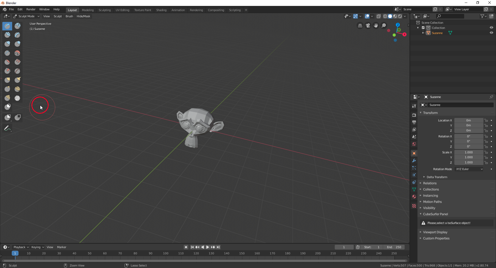This screenshot has width=496, height=268.
Task: Add a new workspace tab
Action: (246, 10)
